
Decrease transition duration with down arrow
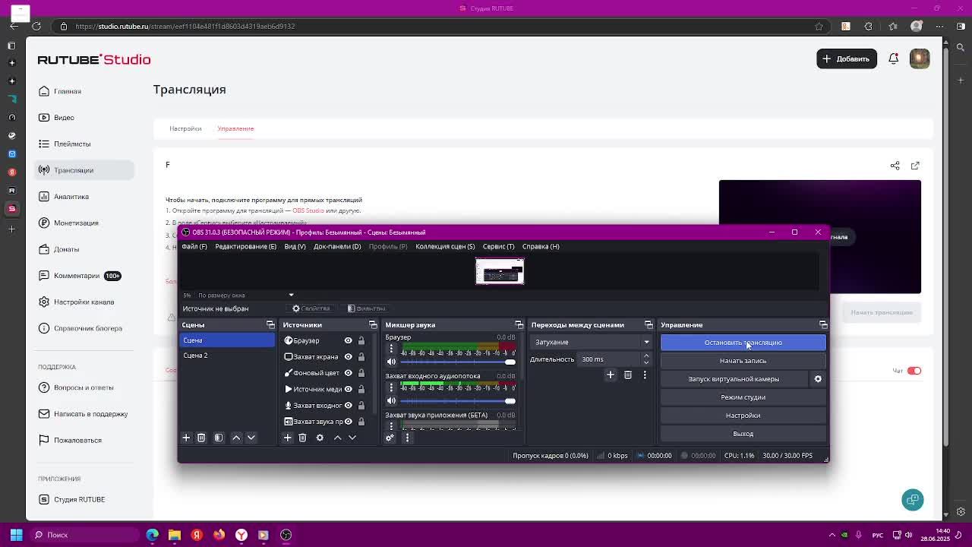coord(646,362)
